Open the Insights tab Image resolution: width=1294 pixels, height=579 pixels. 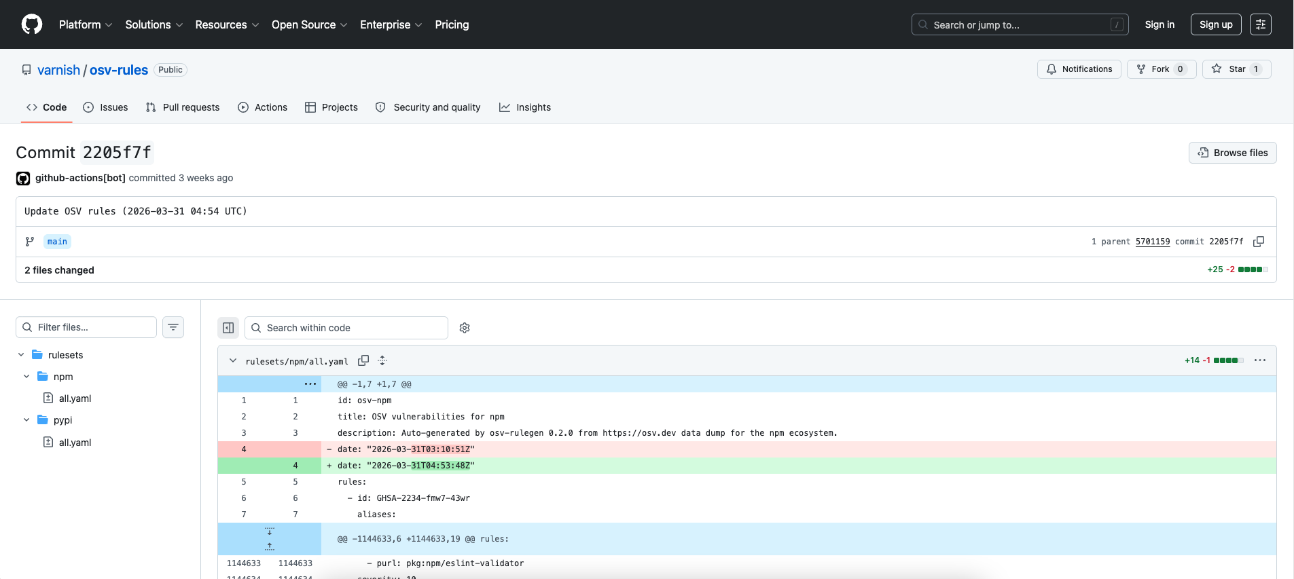pos(525,107)
